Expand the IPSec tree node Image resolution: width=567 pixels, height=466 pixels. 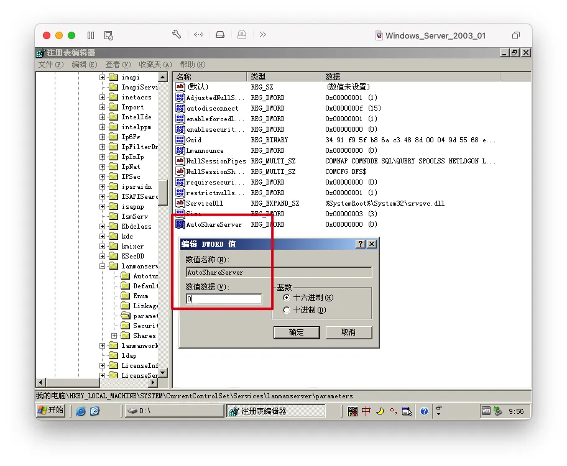[103, 177]
